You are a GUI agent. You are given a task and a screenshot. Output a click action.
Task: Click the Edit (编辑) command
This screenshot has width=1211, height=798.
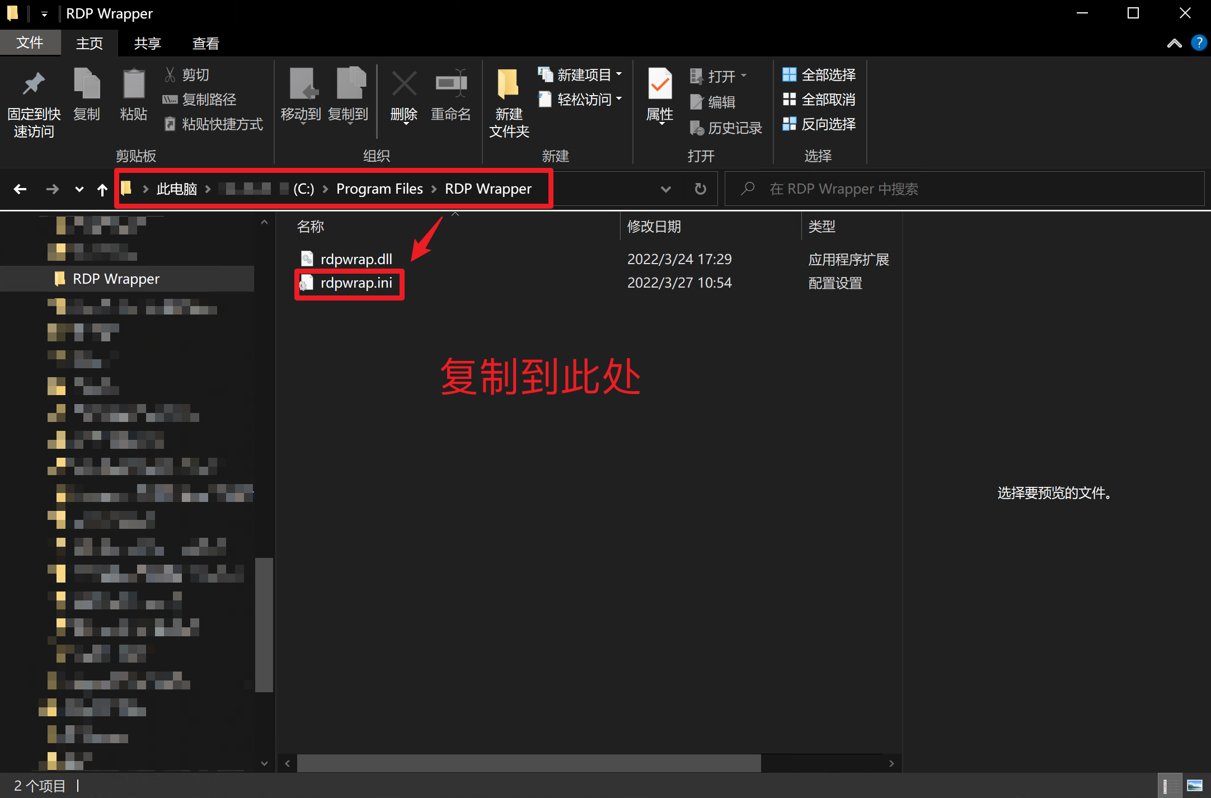click(713, 102)
